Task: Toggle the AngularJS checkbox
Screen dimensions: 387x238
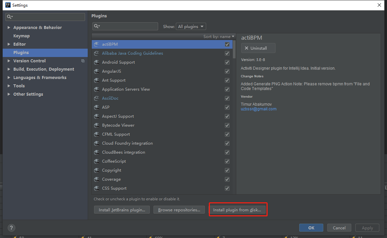Action: 227,71
